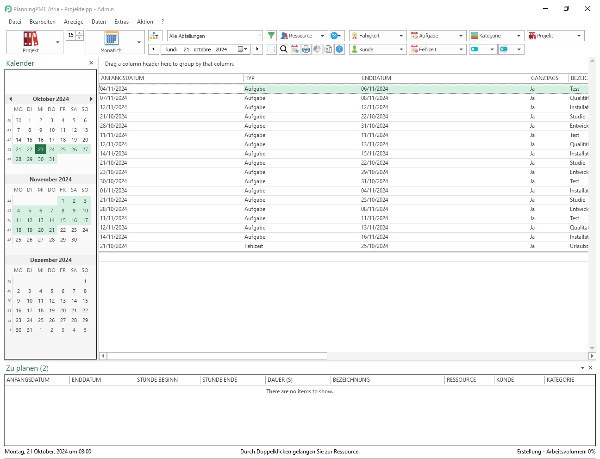Click the printer icon in toolbar
Image resolution: width=600 pixels, height=459 pixels.
pos(306,49)
